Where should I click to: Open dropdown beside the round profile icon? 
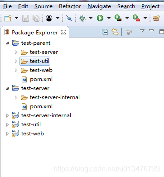point(58,18)
